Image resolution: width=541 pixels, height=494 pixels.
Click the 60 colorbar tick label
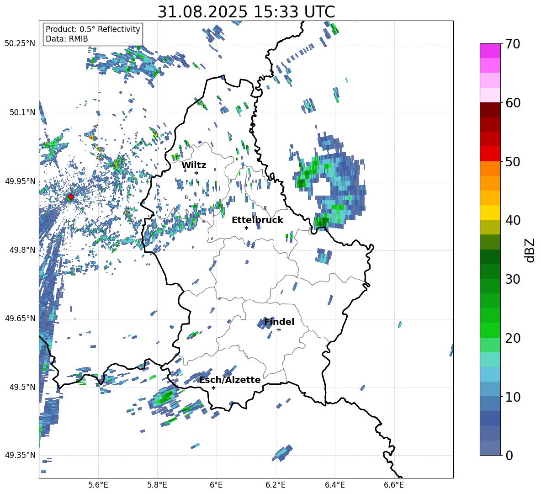[512, 103]
